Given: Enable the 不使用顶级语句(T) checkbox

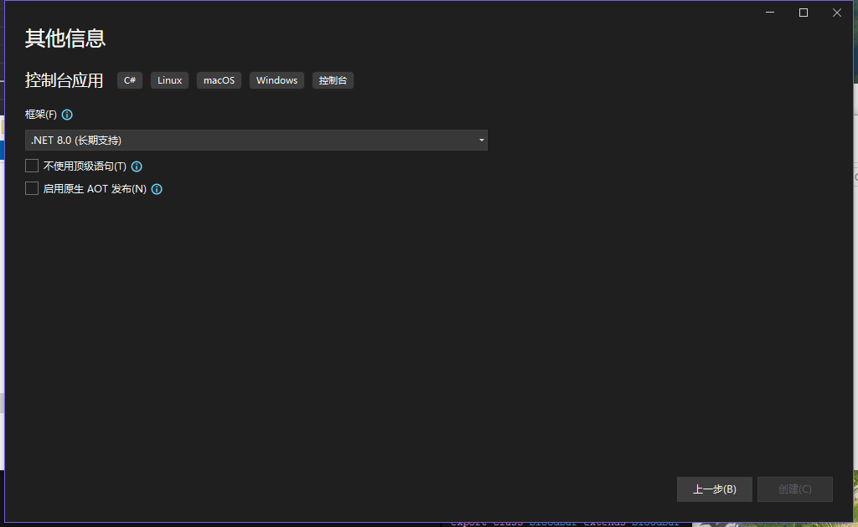Looking at the screenshot, I should coord(32,166).
